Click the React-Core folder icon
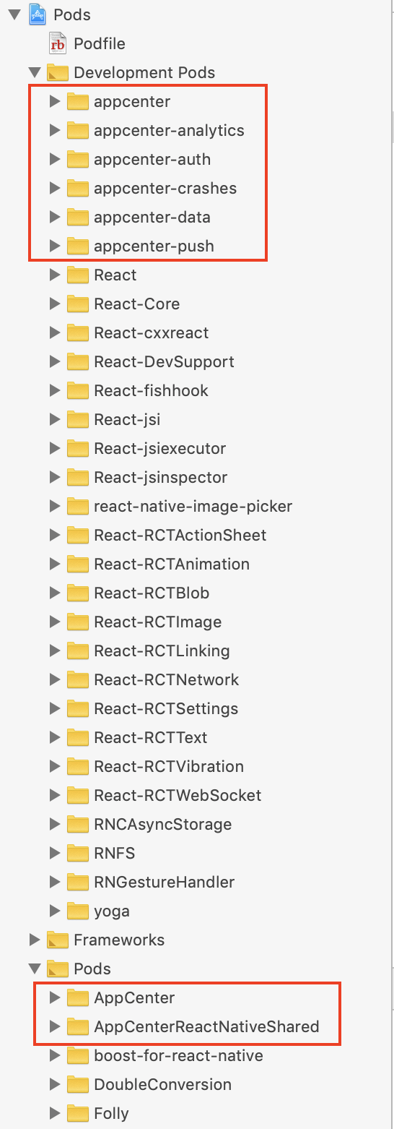This screenshot has height=1129, width=394. coord(77,304)
